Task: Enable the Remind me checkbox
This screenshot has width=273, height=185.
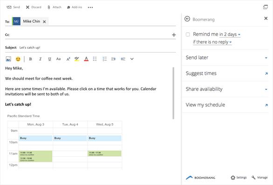Action: [x=188, y=34]
